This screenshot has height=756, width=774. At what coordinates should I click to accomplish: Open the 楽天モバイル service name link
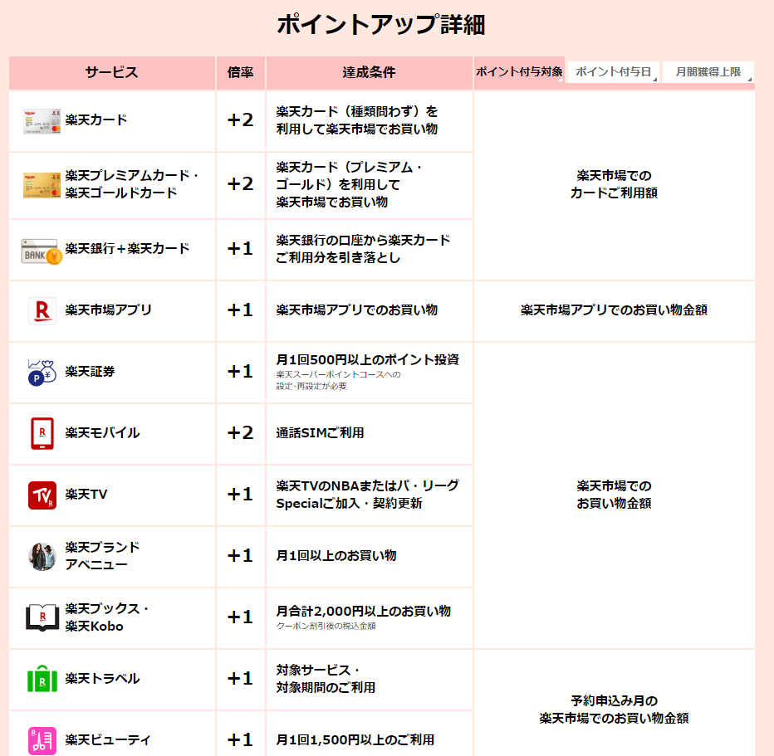click(102, 433)
